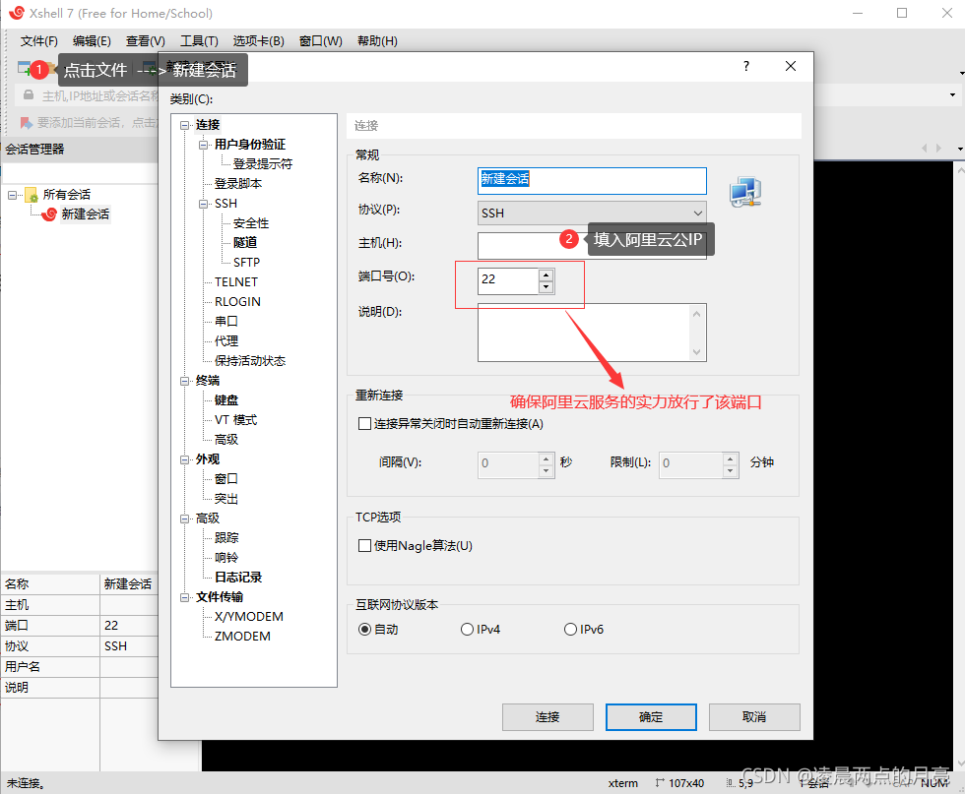Select 日志记录 in category tree
The image size is (965, 794).
point(238,578)
